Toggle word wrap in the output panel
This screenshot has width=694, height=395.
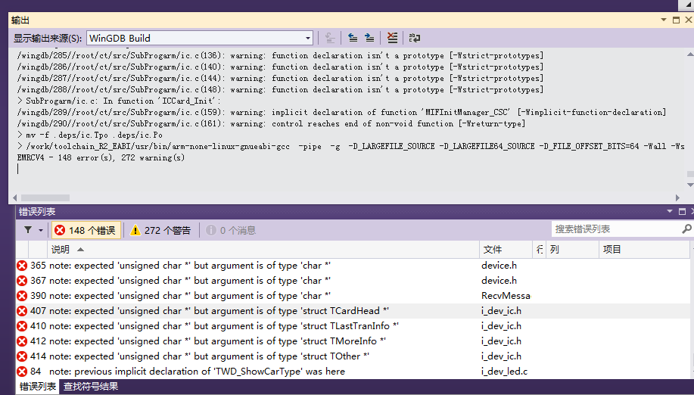(415, 38)
